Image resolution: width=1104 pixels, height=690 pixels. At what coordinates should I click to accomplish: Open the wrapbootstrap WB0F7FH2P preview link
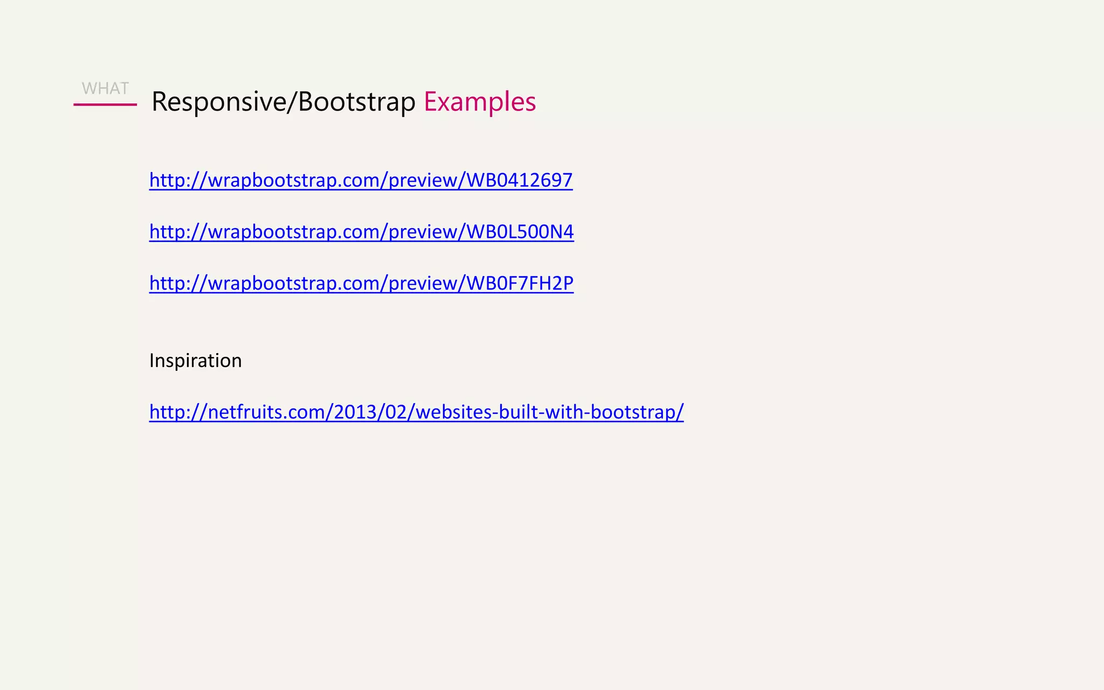pos(361,283)
